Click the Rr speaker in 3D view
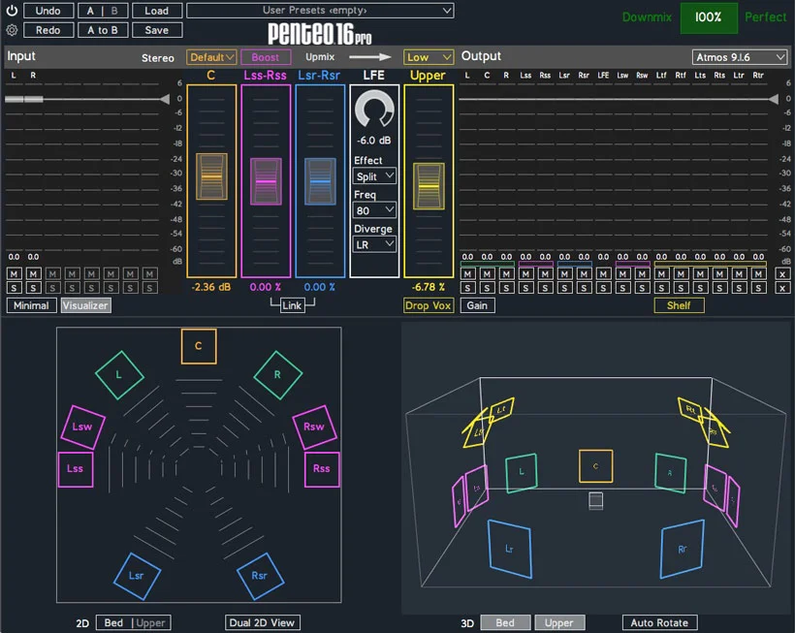This screenshot has height=633, width=795. click(x=683, y=549)
